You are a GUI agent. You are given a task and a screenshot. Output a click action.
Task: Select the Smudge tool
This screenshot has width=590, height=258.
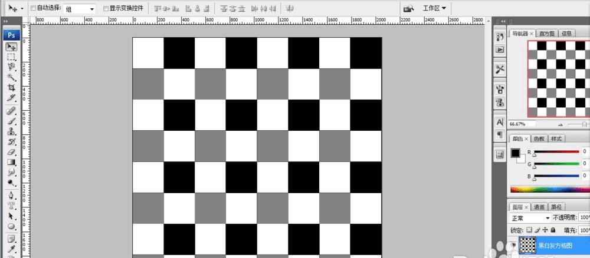[12, 173]
